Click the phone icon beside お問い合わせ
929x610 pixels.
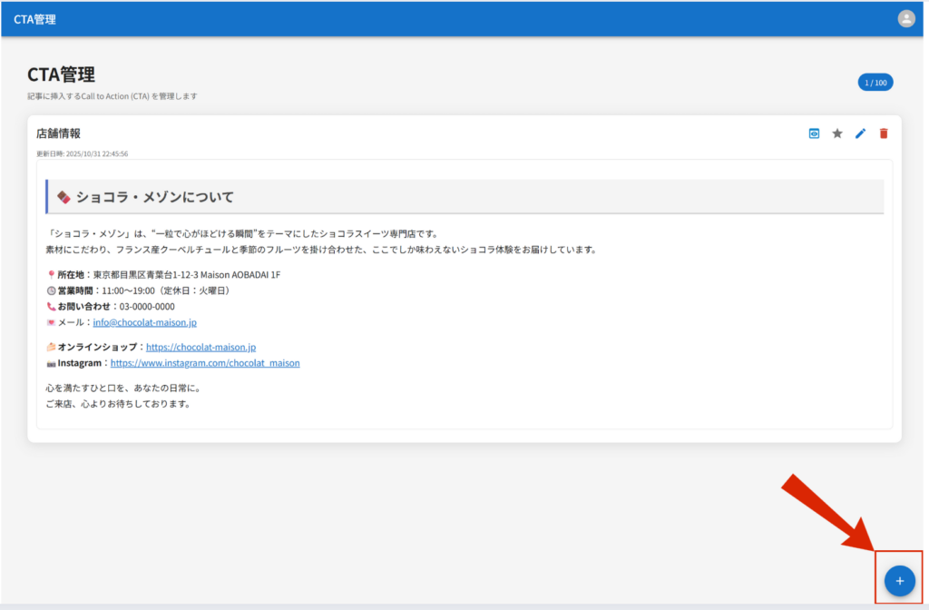pos(51,307)
